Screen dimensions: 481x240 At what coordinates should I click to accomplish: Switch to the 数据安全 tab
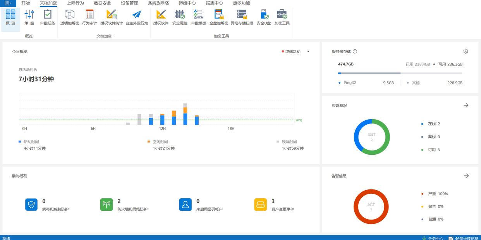tap(102, 3)
